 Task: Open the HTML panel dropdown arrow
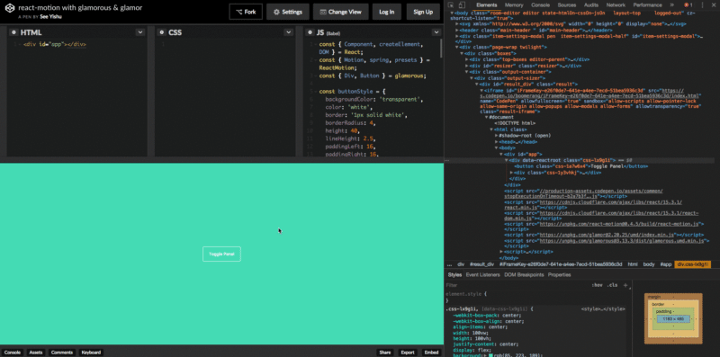point(140,32)
